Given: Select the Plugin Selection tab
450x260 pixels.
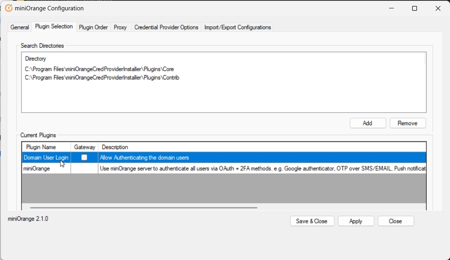Looking at the screenshot, I should pos(54,27).
